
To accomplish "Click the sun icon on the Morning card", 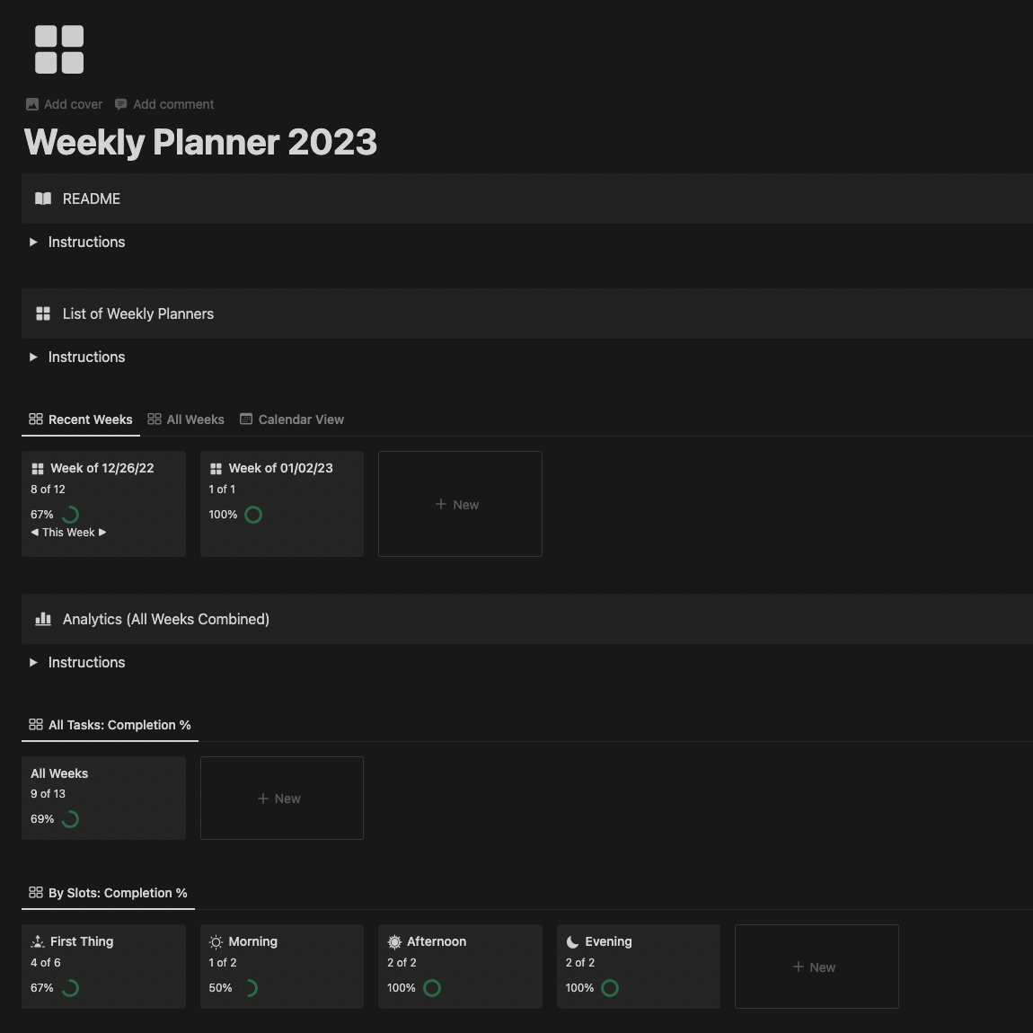I will [215, 941].
